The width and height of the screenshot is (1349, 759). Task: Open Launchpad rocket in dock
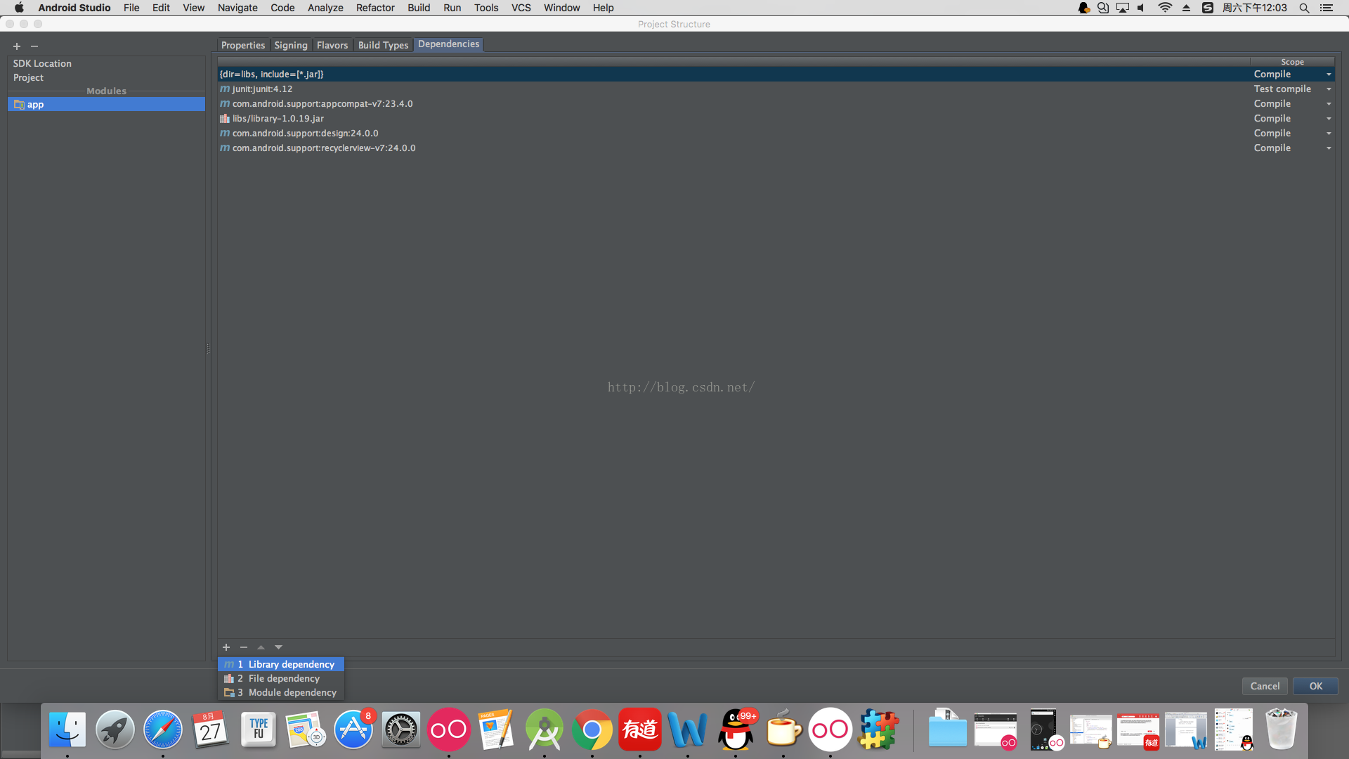(115, 729)
